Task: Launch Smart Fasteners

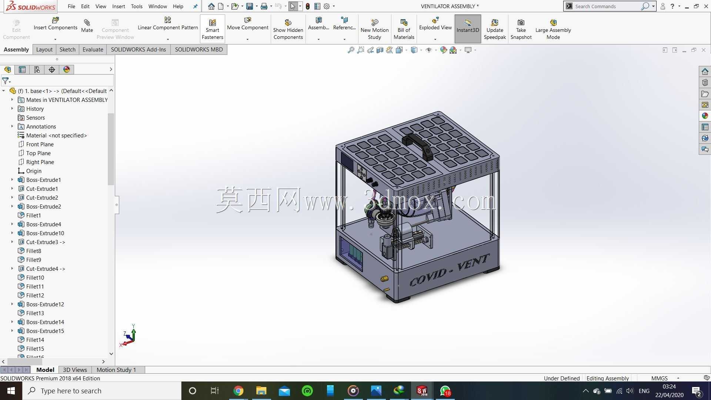Action: tap(213, 29)
